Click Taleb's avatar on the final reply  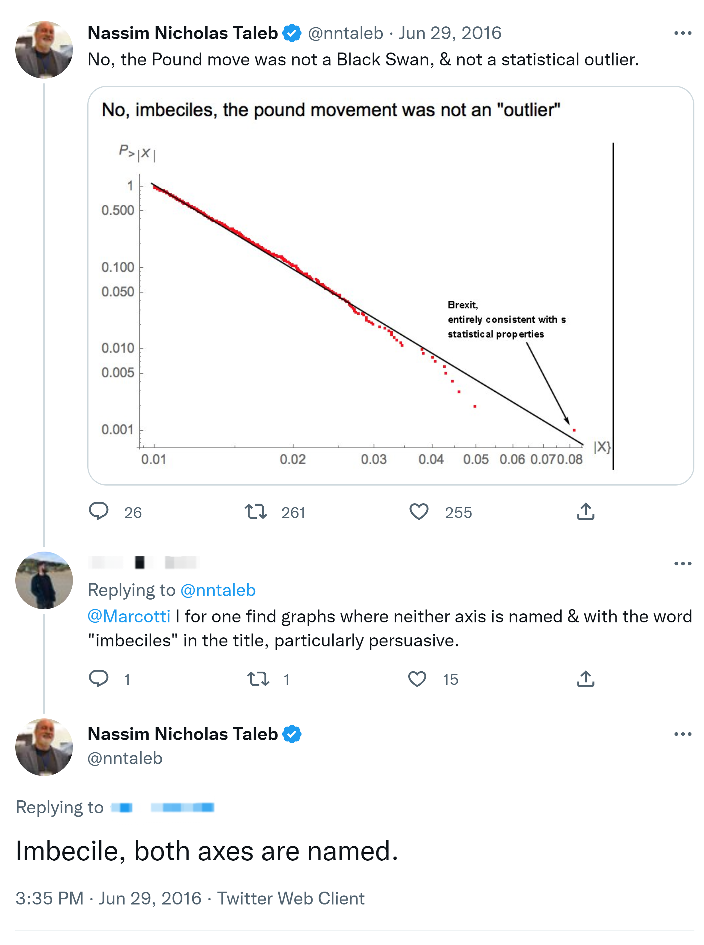pos(44,747)
